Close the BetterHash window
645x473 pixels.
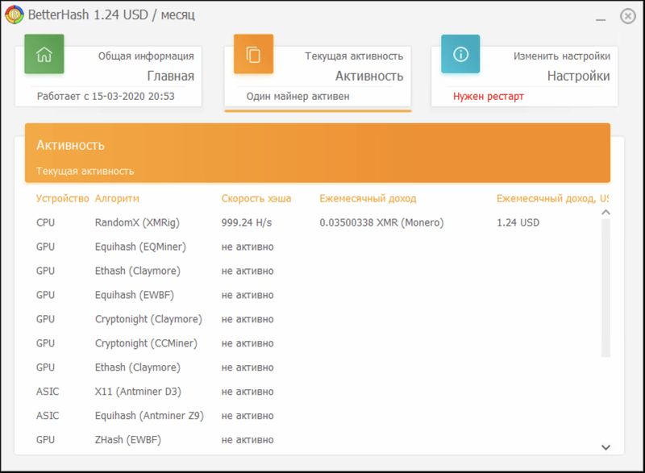coord(627,16)
